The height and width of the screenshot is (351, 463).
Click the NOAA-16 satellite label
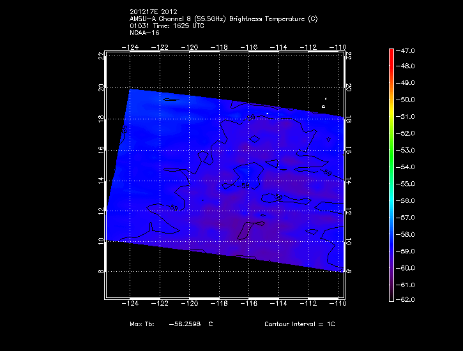[x=143, y=33]
